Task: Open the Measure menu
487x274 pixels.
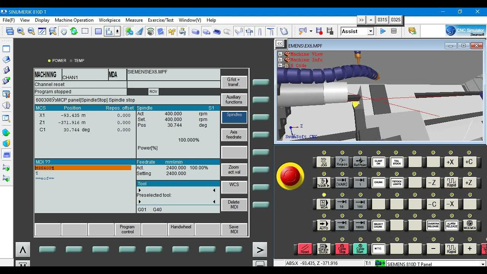Action: click(x=134, y=20)
